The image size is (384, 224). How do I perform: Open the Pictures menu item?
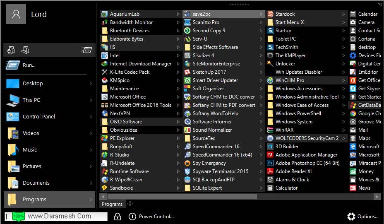[x=50, y=166]
